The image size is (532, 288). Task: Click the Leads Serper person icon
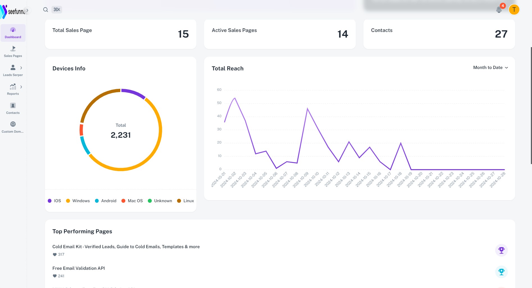point(13,68)
